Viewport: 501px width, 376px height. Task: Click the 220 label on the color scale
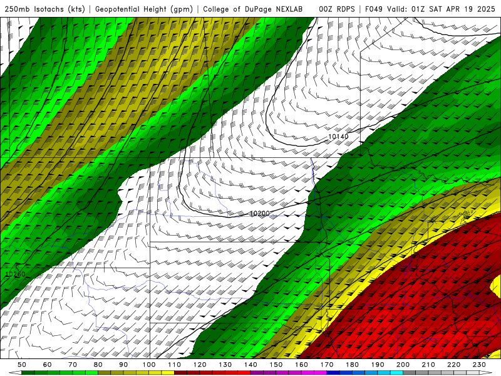point(454,365)
